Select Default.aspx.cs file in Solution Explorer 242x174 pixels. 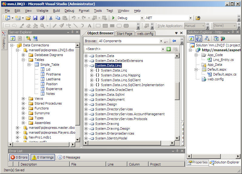224,74
